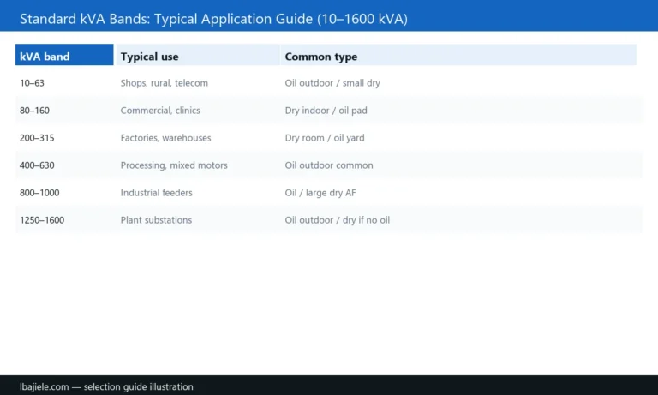The height and width of the screenshot is (395, 658).
Task: Select 'Industrial feeders' cell
Action: coord(157,193)
